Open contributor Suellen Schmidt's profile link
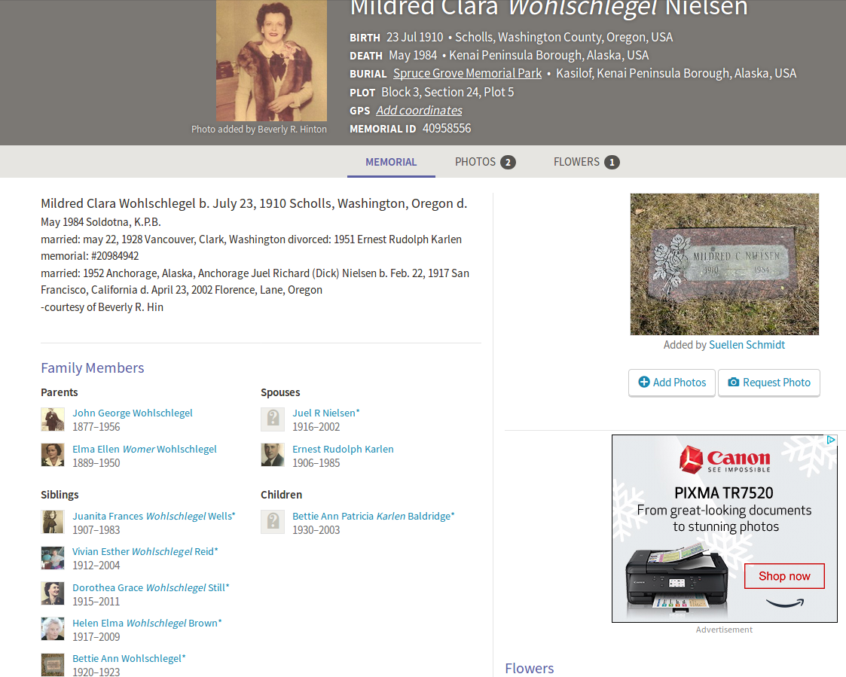Screen dimensions: 846x677 click(x=747, y=345)
